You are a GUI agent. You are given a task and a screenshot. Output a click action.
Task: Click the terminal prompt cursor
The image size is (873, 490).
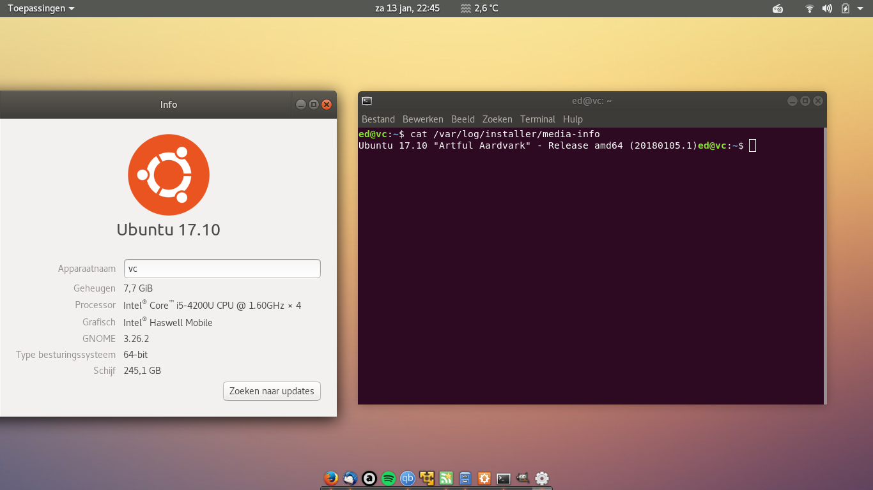pyautogui.click(x=752, y=145)
